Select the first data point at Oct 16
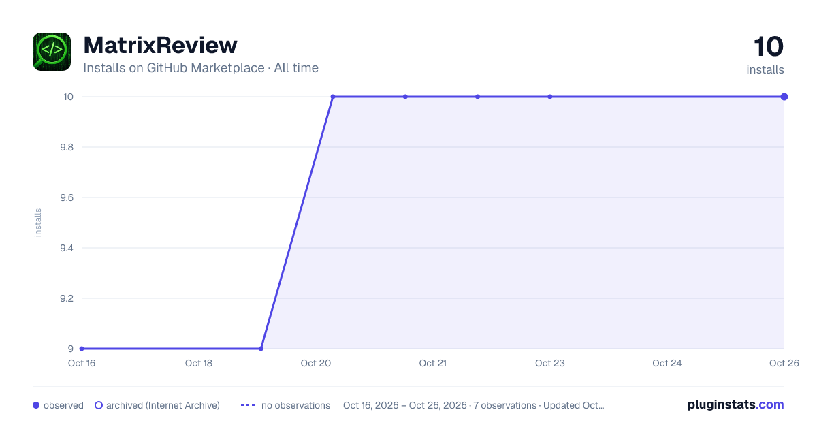Image resolution: width=817 pixels, height=429 pixels. (x=82, y=349)
